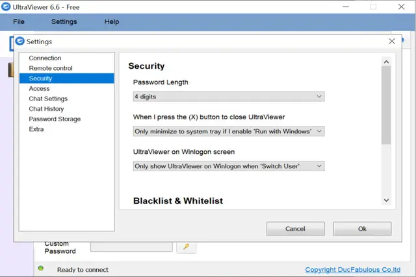Viewport: 416px width, 277px height.
Task: Open the Settings menu in menu bar
Action: [64, 21]
